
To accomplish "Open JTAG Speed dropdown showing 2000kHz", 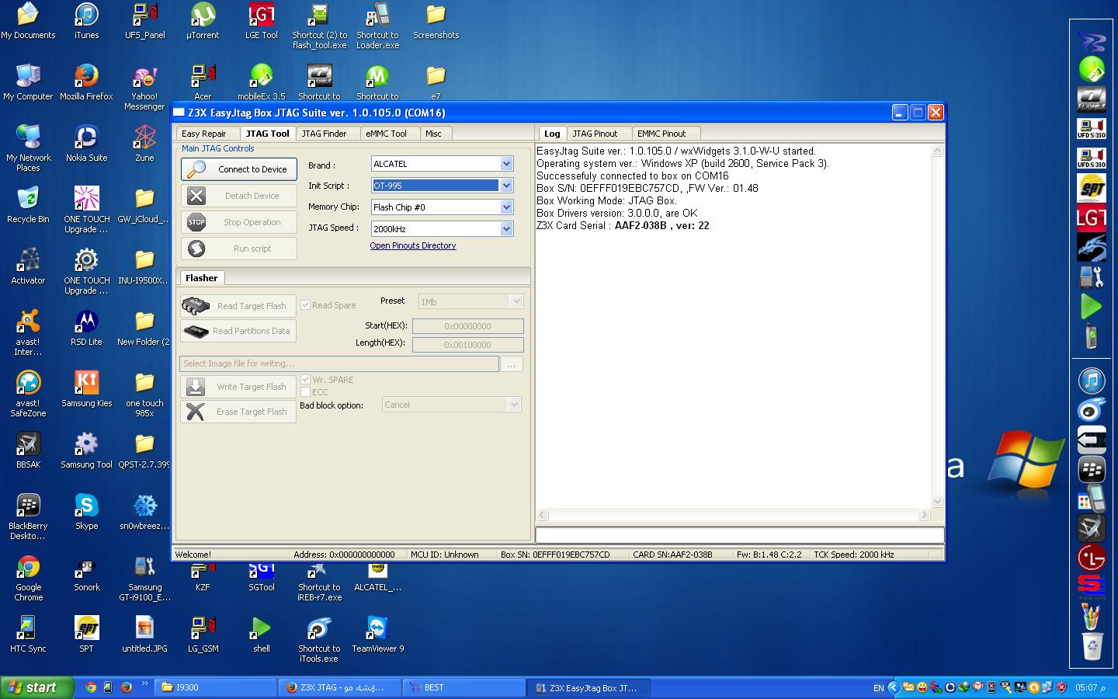I will pyautogui.click(x=442, y=229).
